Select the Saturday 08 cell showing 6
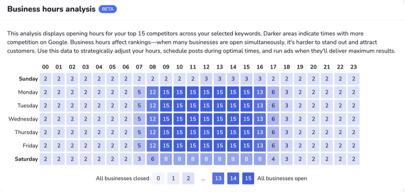Viewport: 405px width, 192px height. click(153, 159)
